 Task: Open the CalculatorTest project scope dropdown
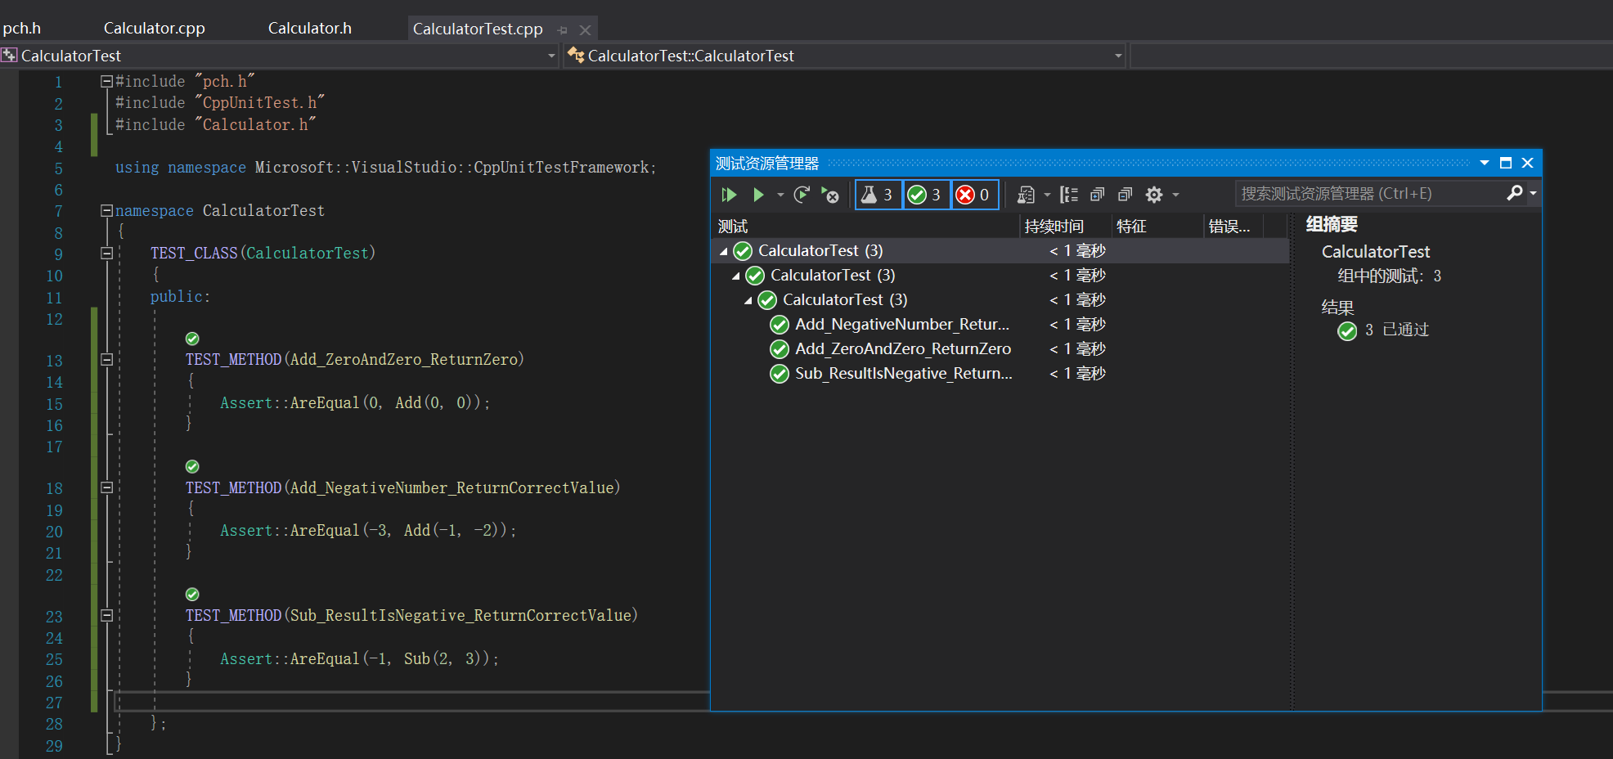551,56
